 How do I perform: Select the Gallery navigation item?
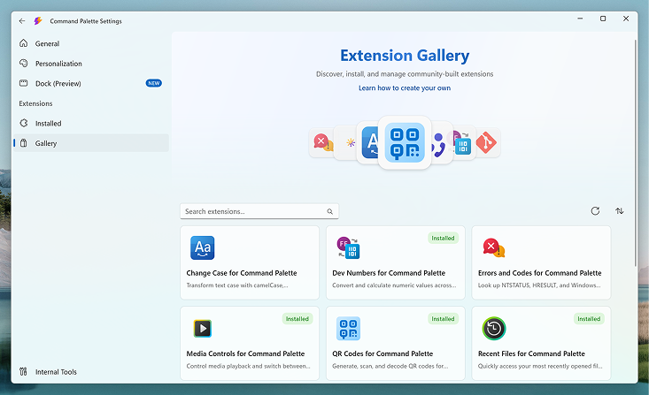click(x=91, y=143)
